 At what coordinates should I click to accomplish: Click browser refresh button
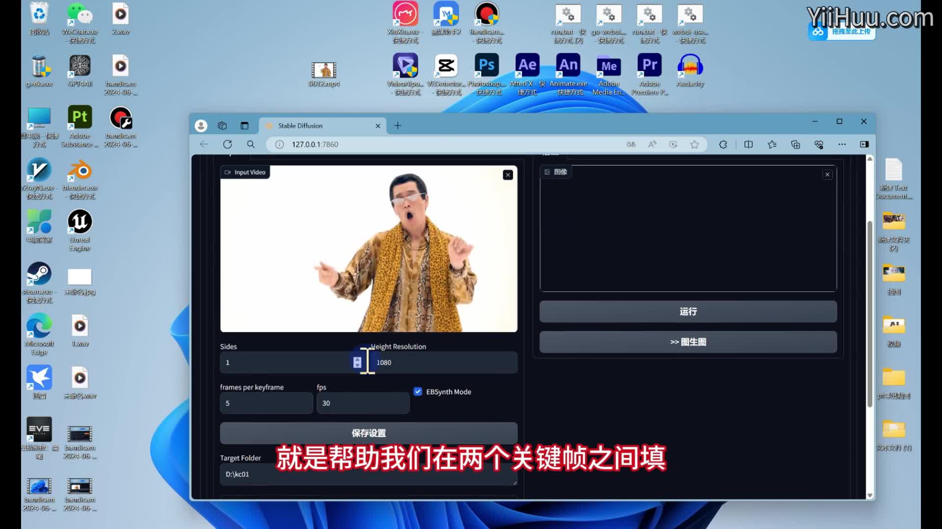coord(227,144)
